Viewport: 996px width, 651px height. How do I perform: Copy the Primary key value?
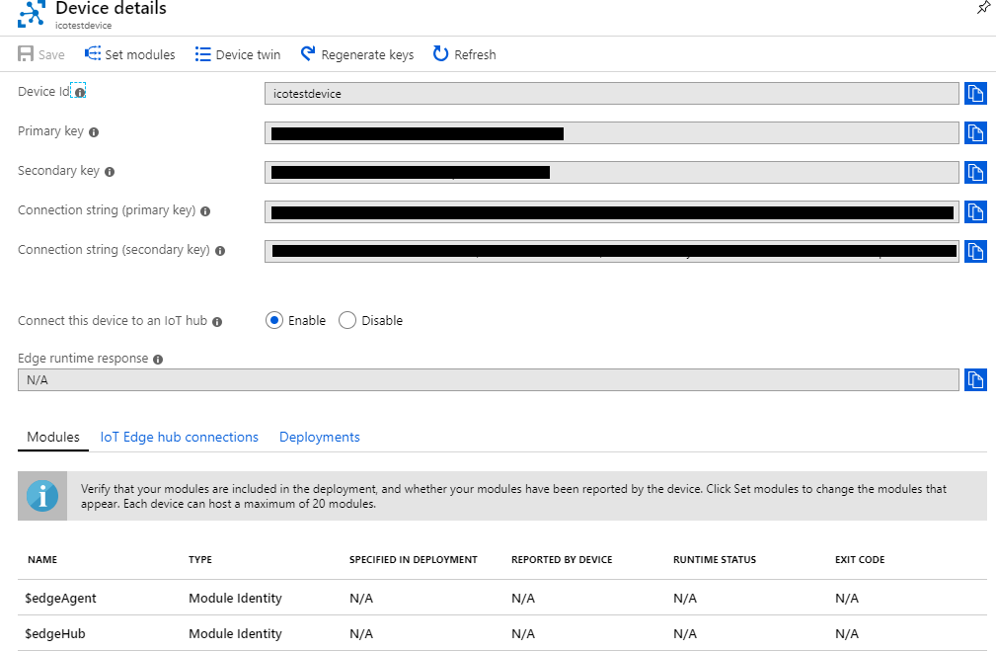click(975, 133)
